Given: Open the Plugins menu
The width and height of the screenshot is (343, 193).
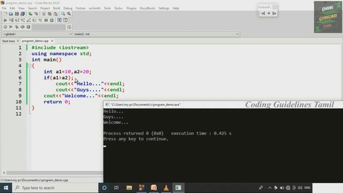Looking at the screenshot, I should tap(131, 9).
